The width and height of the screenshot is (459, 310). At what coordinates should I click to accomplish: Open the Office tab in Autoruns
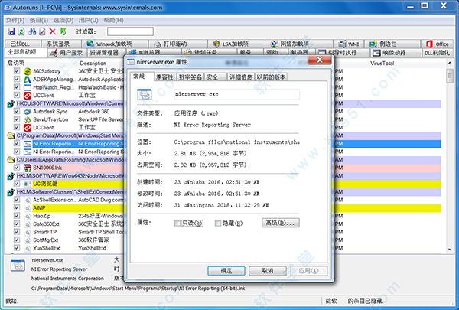pyautogui.click(x=438, y=44)
